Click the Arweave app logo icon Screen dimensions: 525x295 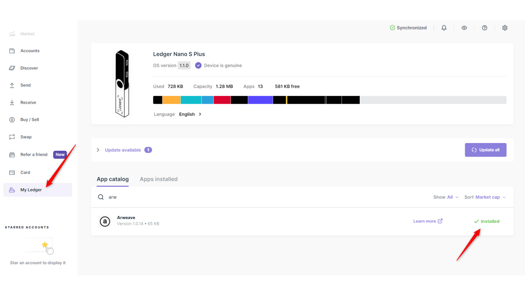coord(105,221)
